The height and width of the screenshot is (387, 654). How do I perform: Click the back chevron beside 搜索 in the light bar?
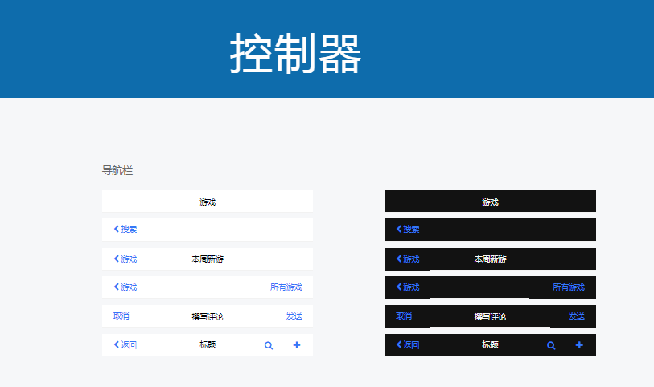click(117, 229)
